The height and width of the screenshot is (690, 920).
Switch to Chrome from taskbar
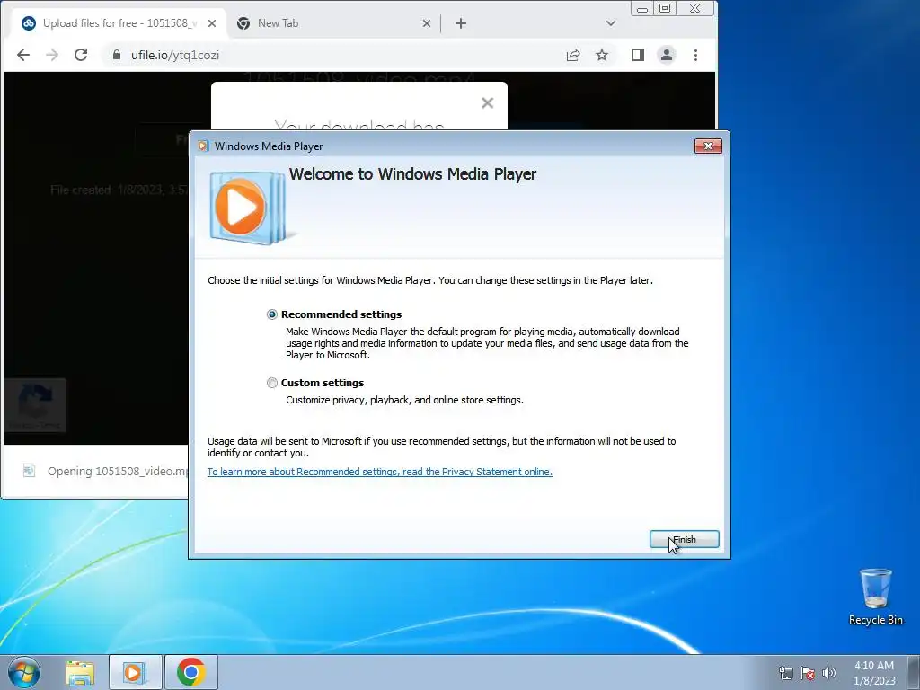[x=190, y=672]
